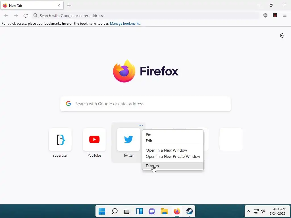Expand the hidden system tray icons chevron
The height and width of the screenshot is (218, 291).
[248, 211]
